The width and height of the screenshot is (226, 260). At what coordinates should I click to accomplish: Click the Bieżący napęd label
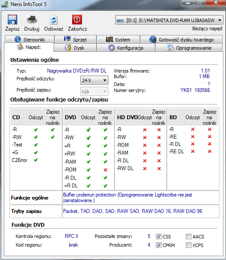point(207,29)
